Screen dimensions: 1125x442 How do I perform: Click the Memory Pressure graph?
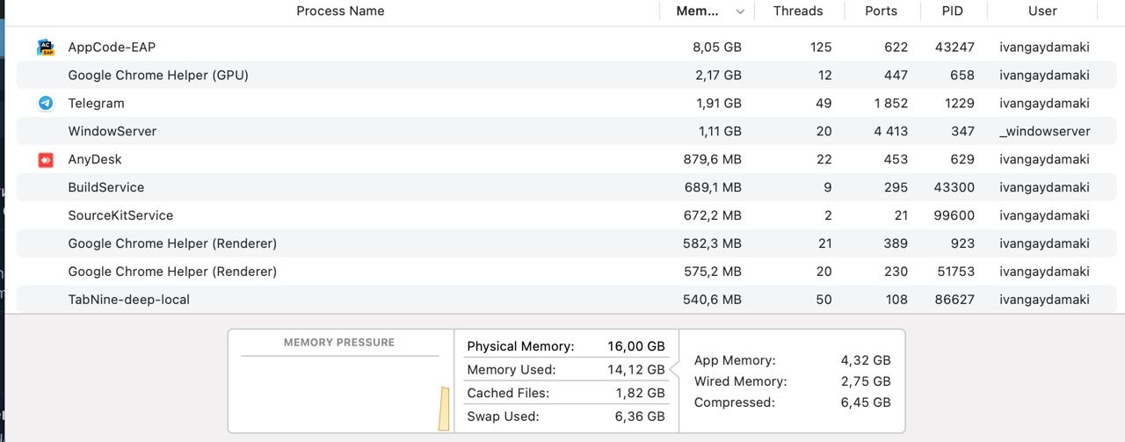(340, 393)
